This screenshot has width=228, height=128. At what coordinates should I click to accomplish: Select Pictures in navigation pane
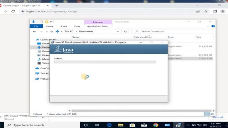[43, 55]
